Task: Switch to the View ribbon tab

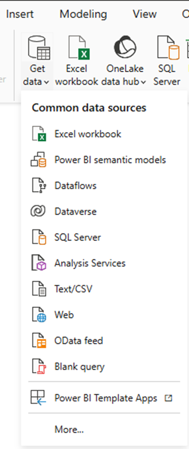Action: tap(145, 14)
